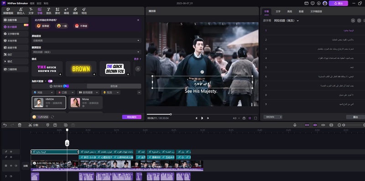Open the 性別 gender filter dropdown
The height and width of the screenshot is (181, 365).
[110, 92]
